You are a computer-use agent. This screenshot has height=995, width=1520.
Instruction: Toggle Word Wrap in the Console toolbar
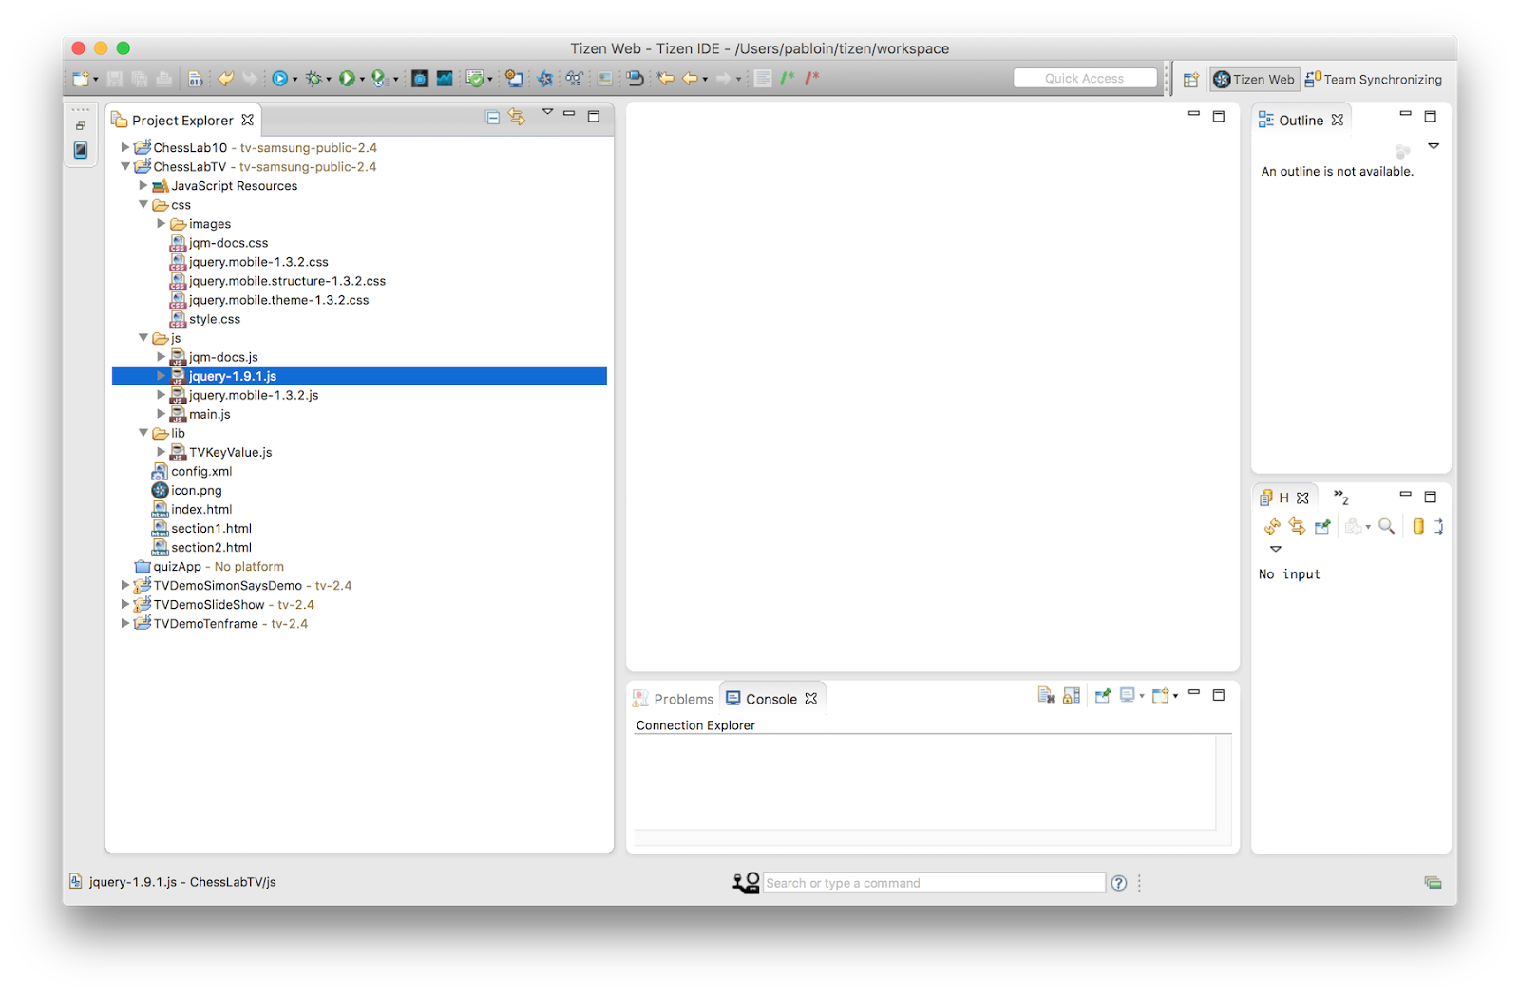tap(1048, 695)
